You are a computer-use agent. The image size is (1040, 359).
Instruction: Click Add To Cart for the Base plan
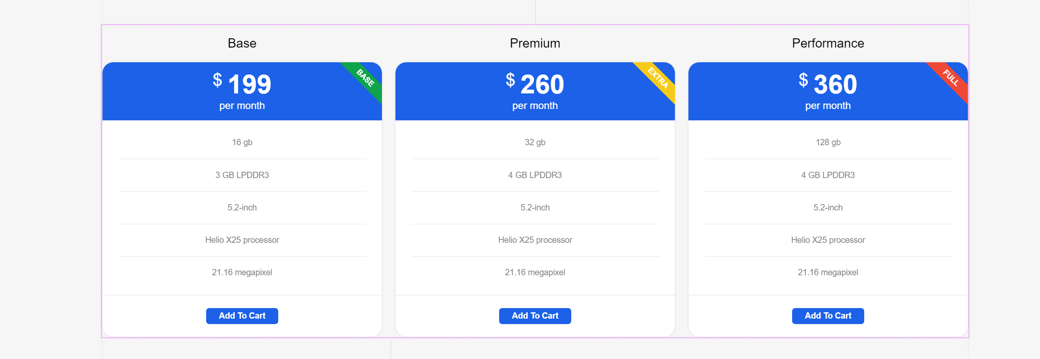242,316
